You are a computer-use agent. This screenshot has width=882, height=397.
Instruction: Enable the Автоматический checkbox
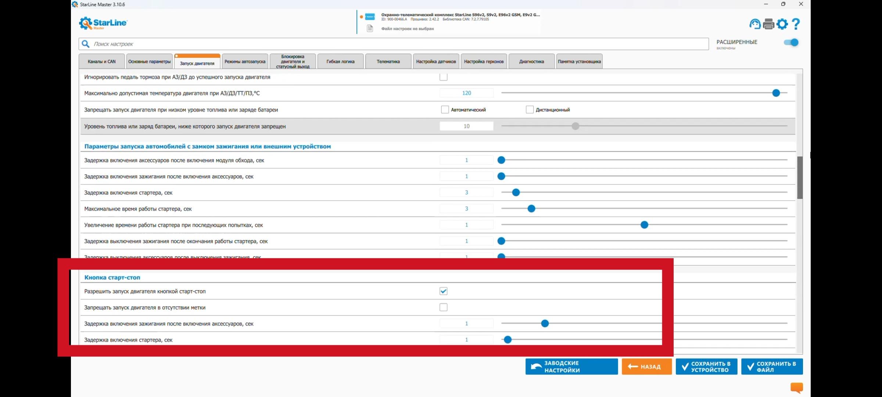point(445,110)
